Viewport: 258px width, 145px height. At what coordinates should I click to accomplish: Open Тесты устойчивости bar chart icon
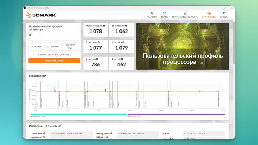185,13
